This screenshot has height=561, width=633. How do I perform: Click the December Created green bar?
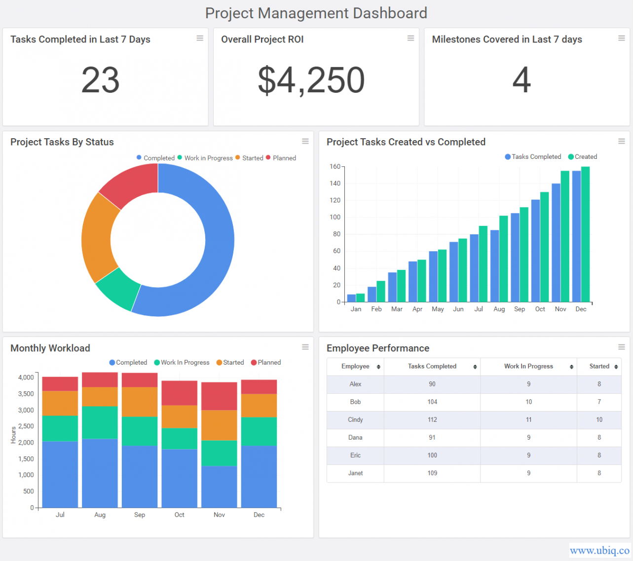585,234
